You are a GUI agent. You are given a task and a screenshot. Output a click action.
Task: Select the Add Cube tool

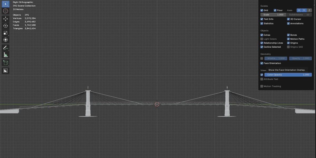pyautogui.click(x=6, y=63)
